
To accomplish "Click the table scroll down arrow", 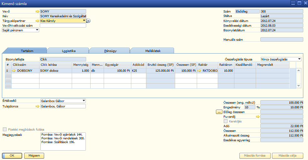I will tap(299, 85).
